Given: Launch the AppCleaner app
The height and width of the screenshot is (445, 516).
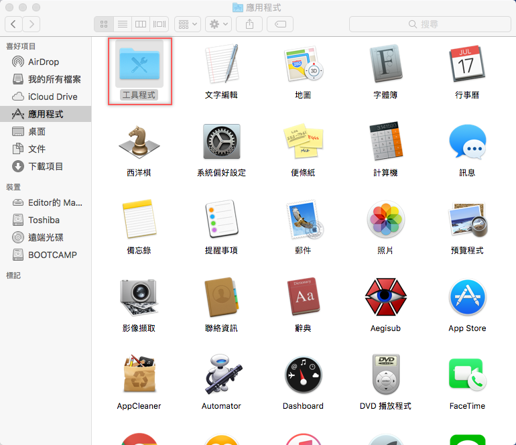Looking at the screenshot, I should coord(139,374).
